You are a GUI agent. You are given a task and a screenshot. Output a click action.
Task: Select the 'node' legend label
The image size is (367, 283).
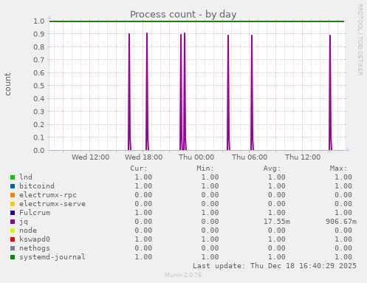(28, 231)
